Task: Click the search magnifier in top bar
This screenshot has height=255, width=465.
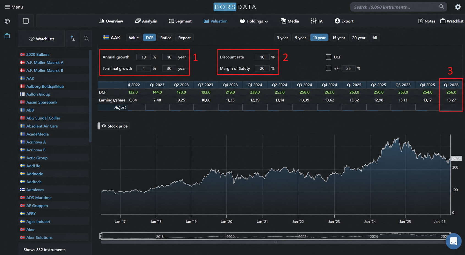Action: (x=441, y=7)
